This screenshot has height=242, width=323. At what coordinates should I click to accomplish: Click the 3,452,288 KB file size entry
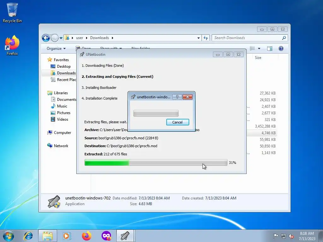pyautogui.click(x=265, y=126)
